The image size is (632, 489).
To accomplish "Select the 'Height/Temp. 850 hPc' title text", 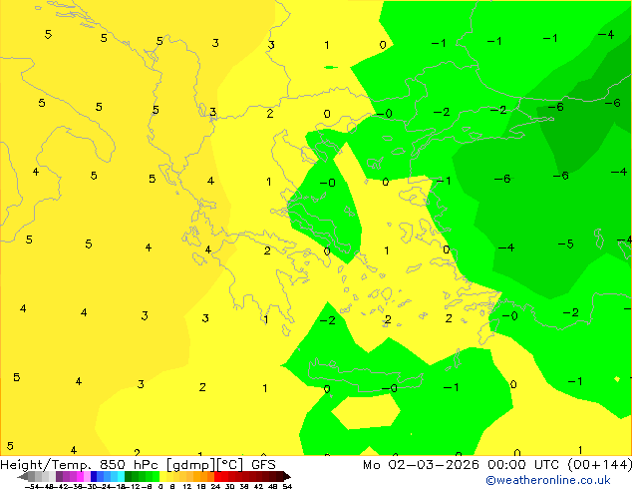I will pyautogui.click(x=80, y=465).
